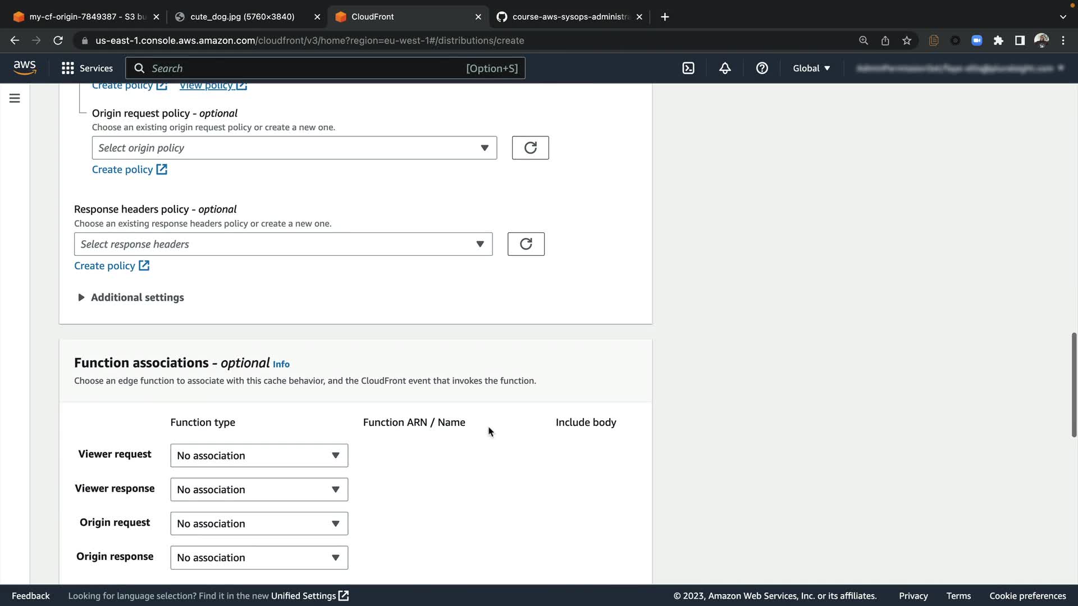Open the notifications bell icon
The width and height of the screenshot is (1078, 606).
point(725,68)
